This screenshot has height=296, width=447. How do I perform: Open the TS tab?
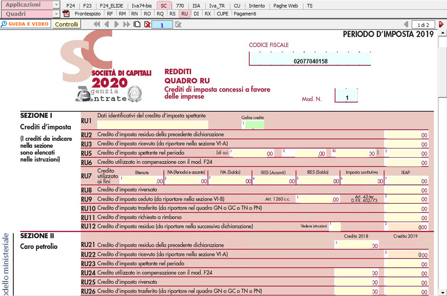[x=310, y=6]
